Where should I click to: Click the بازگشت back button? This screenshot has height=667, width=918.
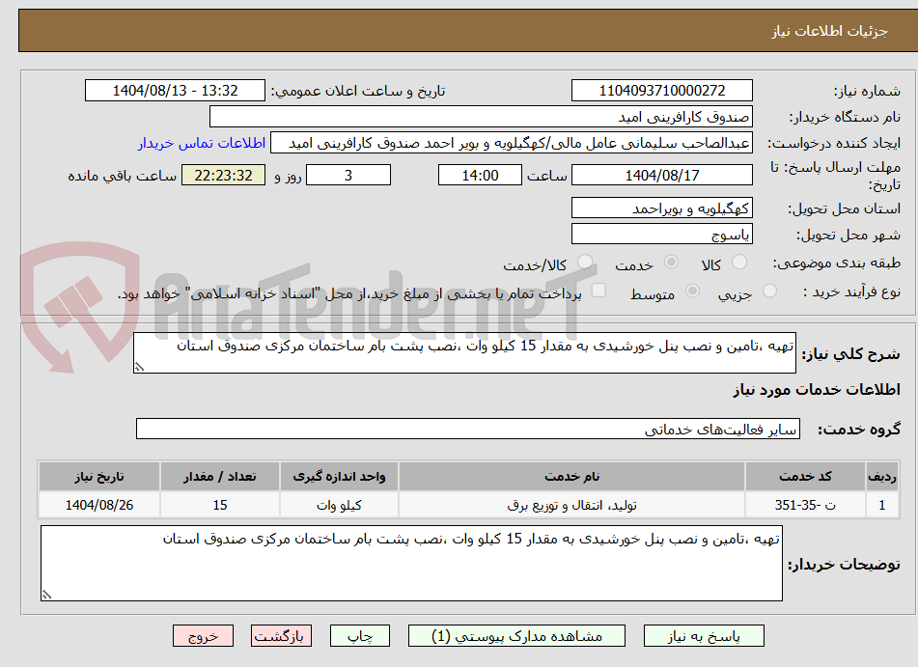click(x=281, y=635)
